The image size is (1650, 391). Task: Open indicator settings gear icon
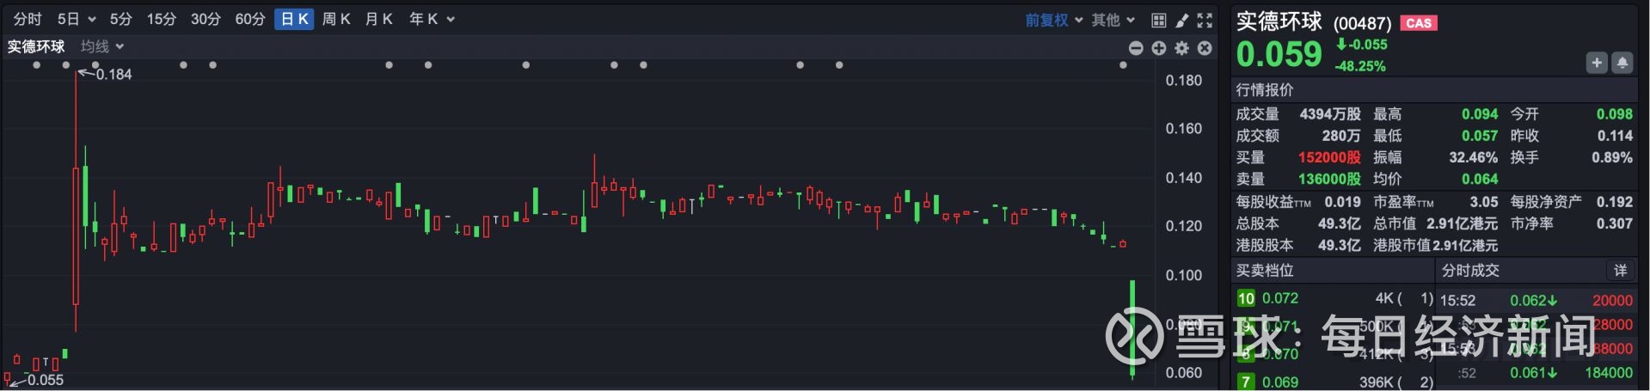[1182, 48]
